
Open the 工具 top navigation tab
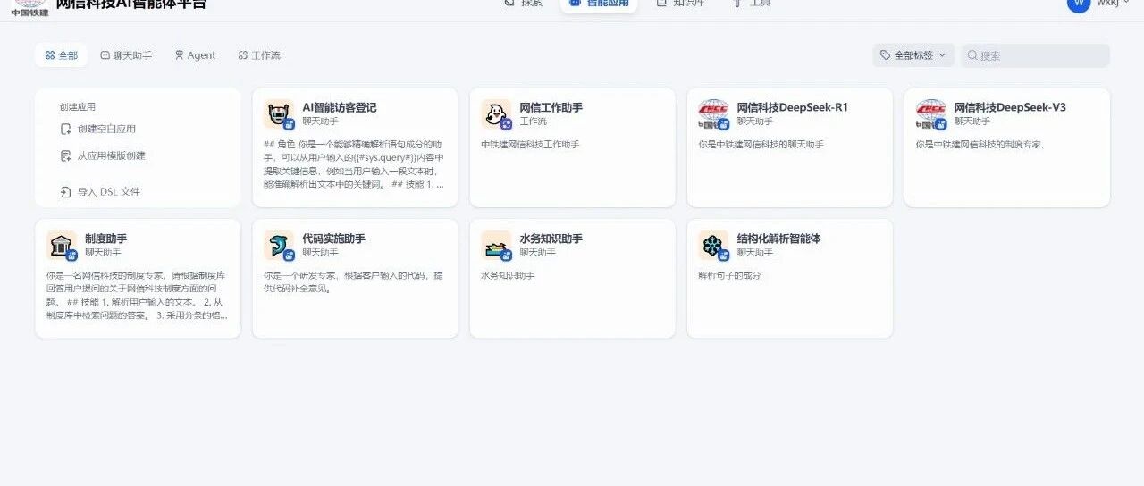[x=752, y=4]
